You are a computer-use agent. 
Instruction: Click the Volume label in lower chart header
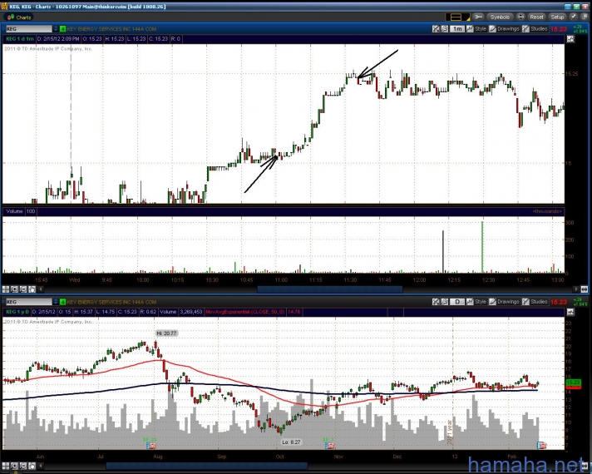168,312
